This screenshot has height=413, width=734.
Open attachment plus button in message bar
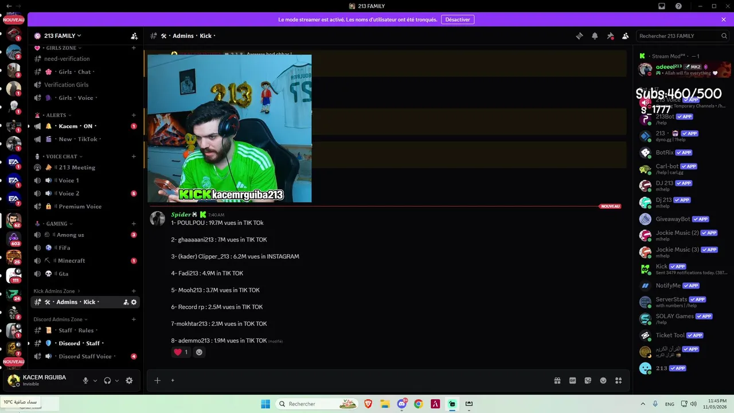coord(157,380)
